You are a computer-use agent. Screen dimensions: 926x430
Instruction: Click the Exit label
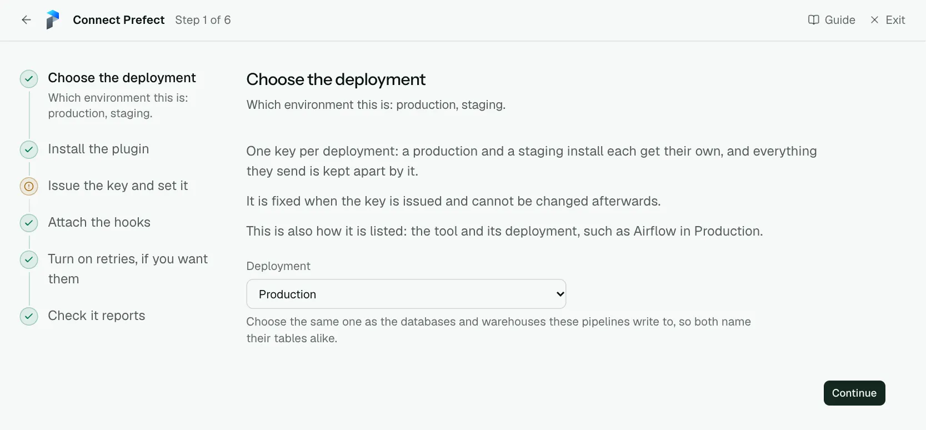[895, 20]
